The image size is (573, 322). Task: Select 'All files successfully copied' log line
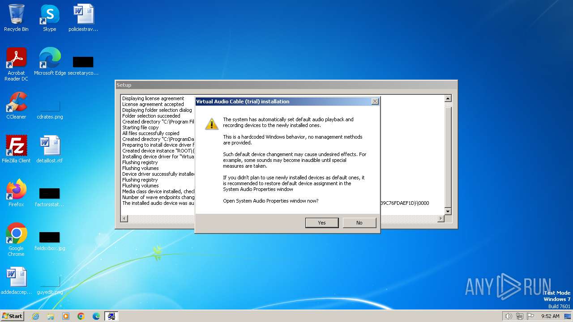[150, 133]
